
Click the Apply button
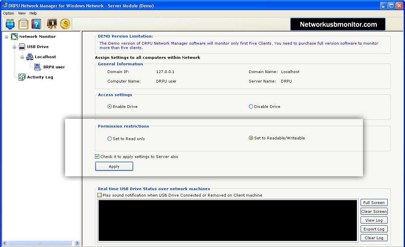[114, 166]
